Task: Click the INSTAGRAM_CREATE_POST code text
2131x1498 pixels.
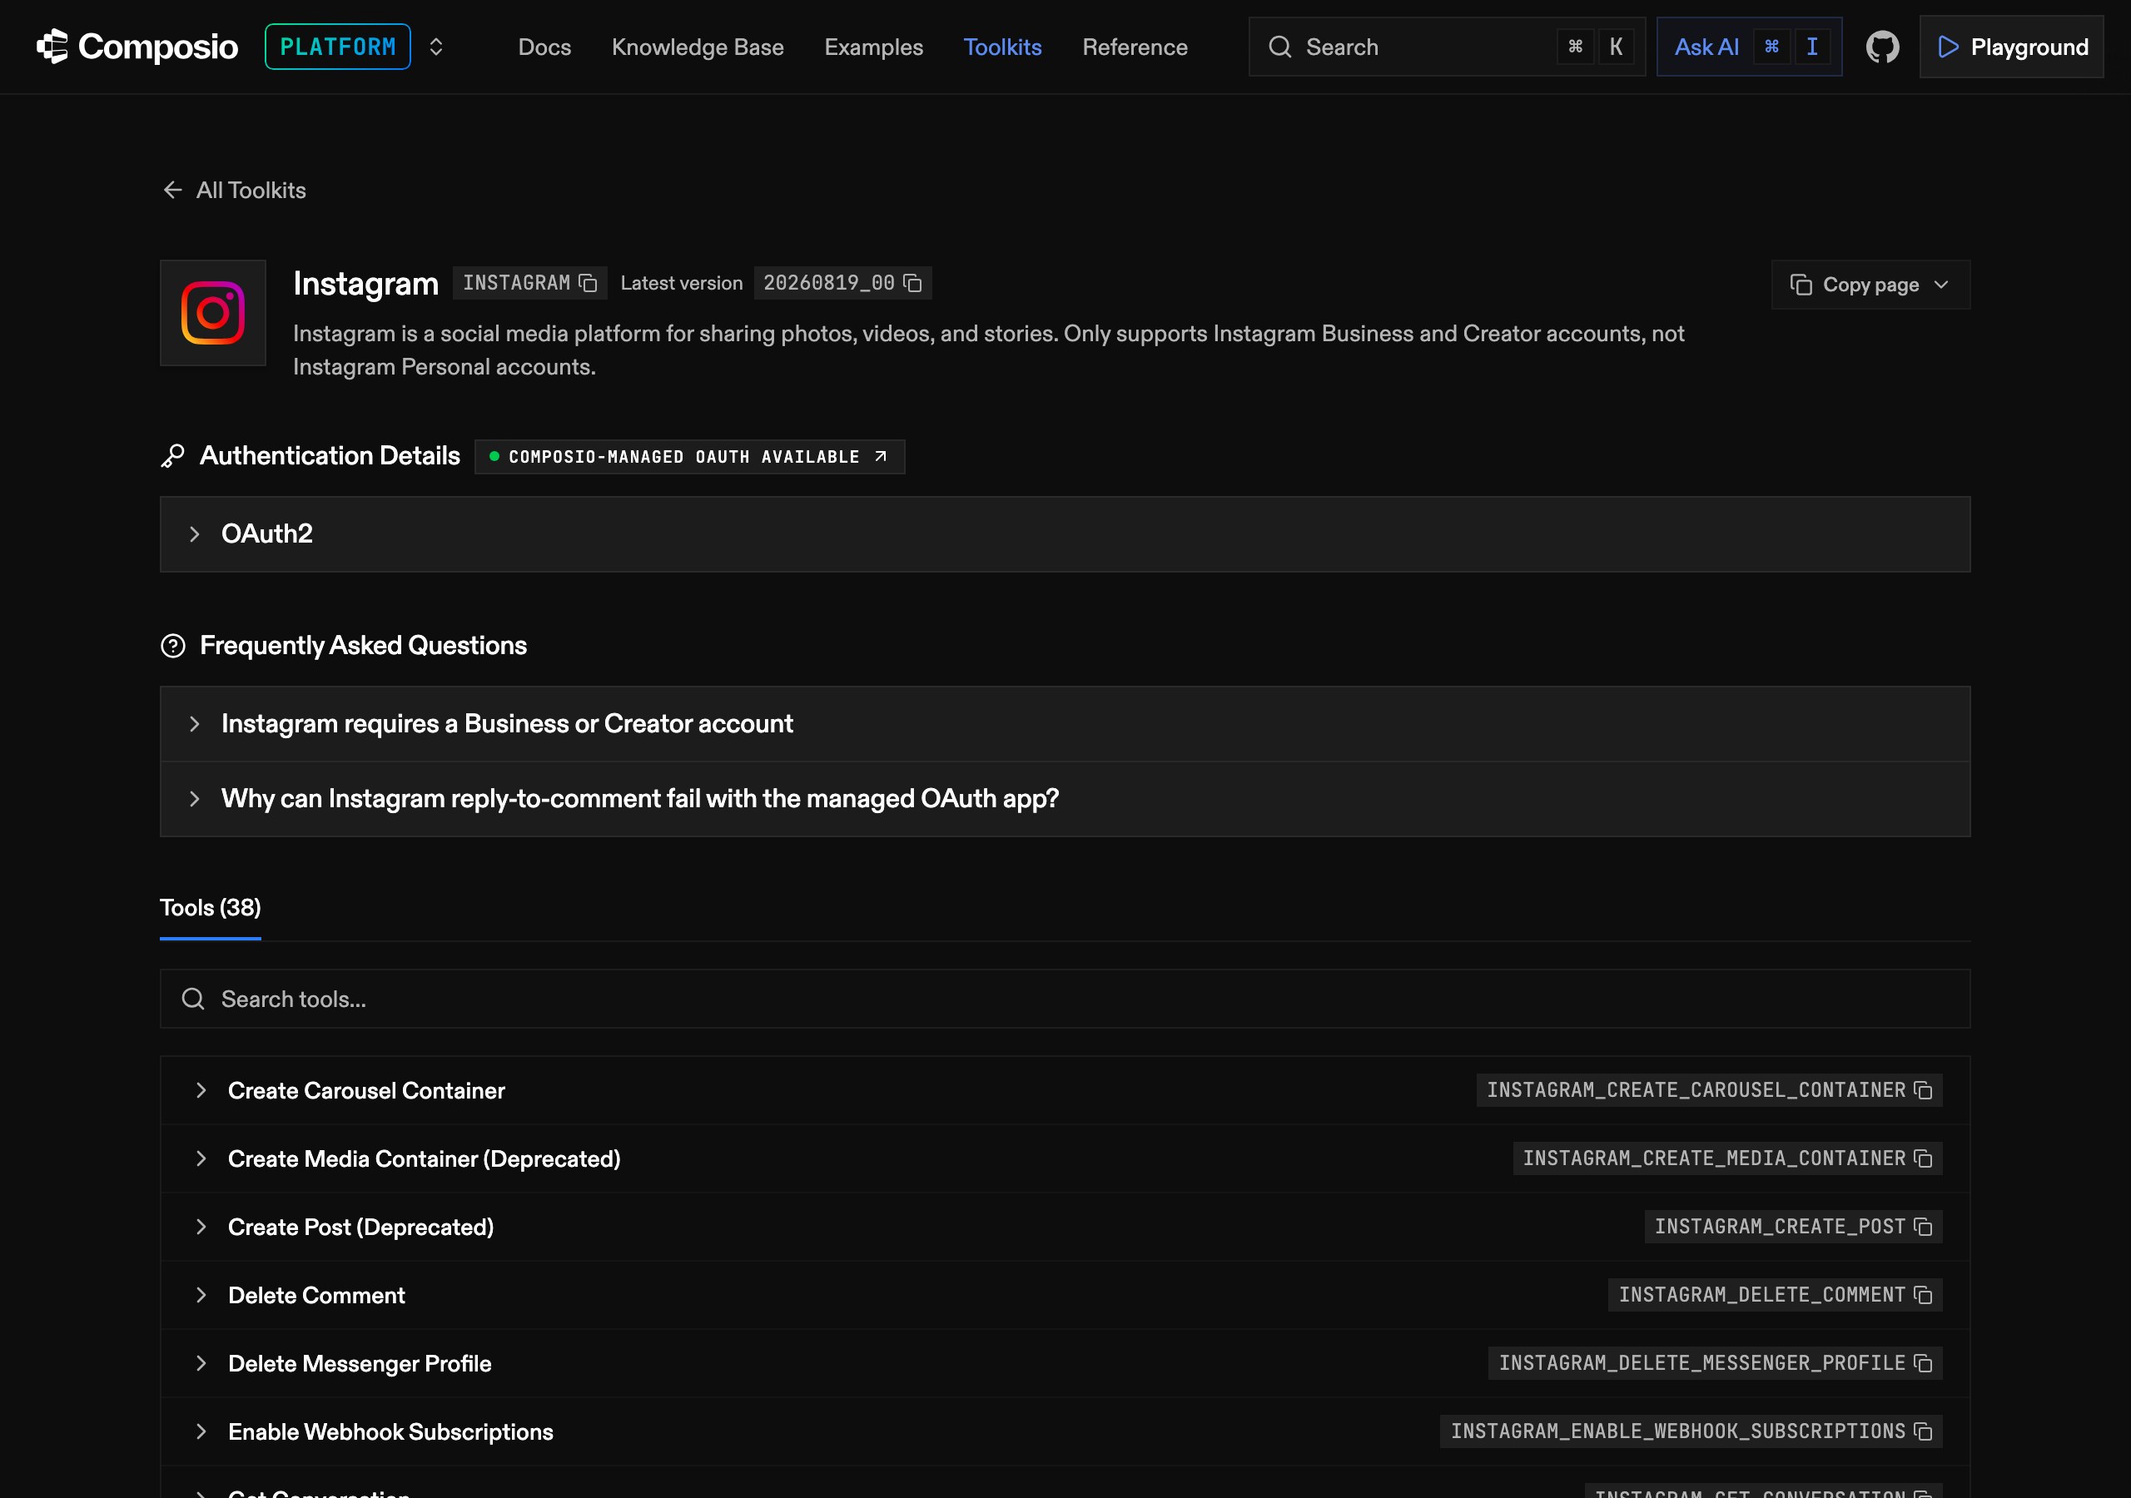Action: tap(1781, 1227)
